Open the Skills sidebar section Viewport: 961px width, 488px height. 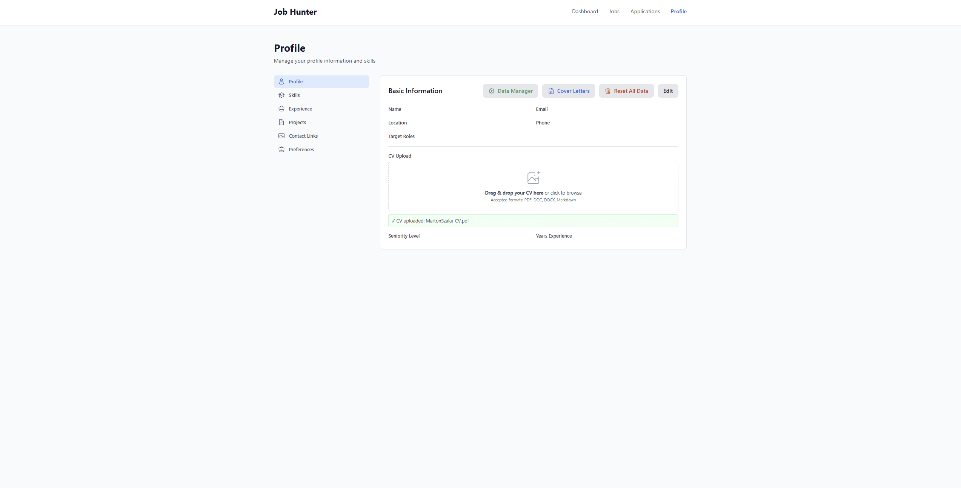coord(294,95)
